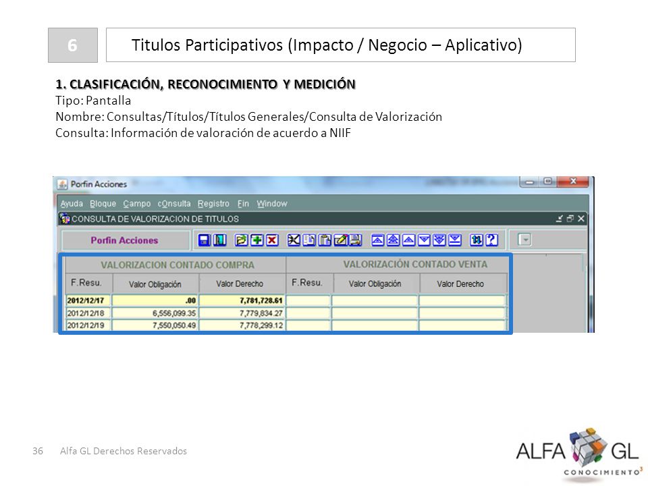This screenshot has height=486, width=648.
Task: Open the Window menu
Action: 271,204
